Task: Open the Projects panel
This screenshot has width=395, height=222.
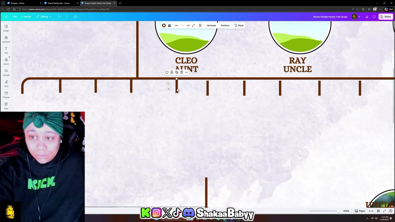Action: coord(6,94)
